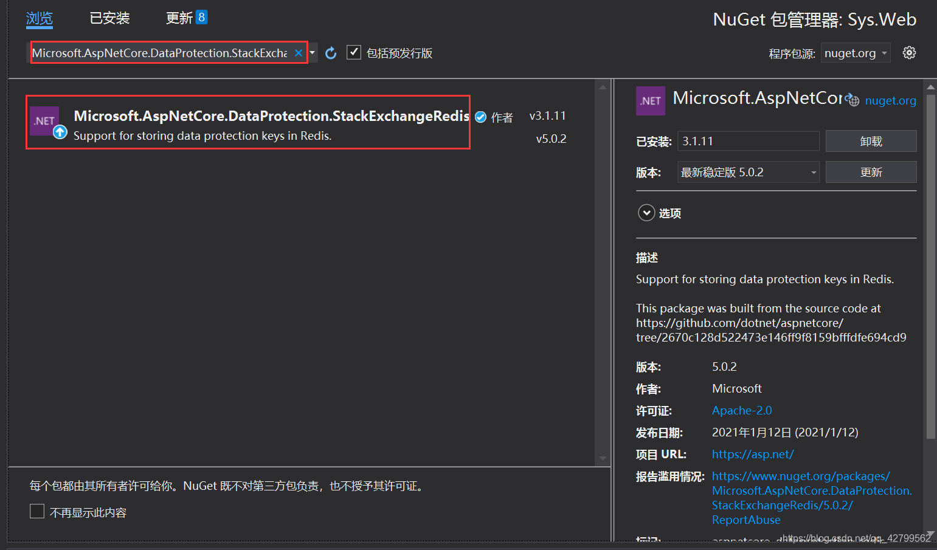Expand the options section chevron
Screen dimensions: 937x550
tap(646, 213)
